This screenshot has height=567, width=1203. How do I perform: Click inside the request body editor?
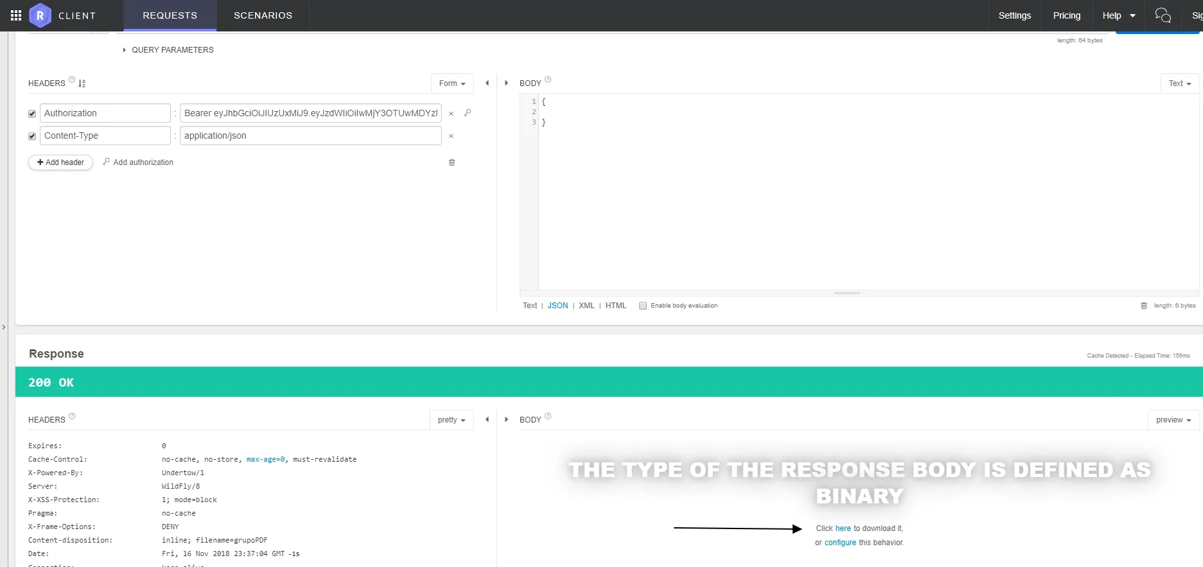[x=868, y=193]
